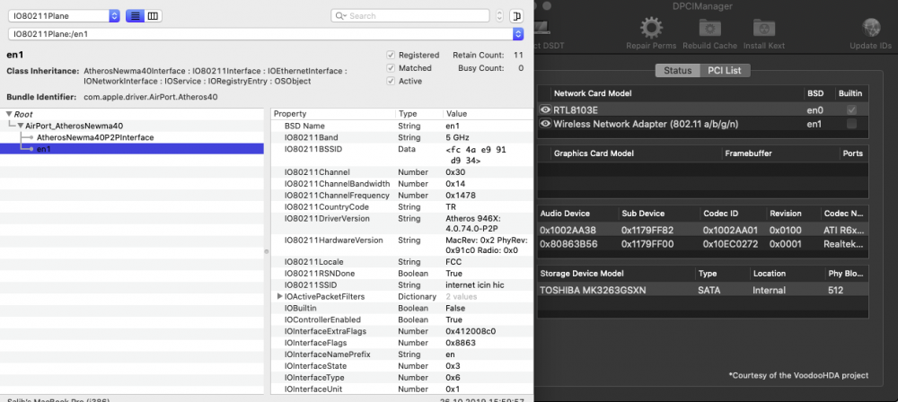Select the Wireless Network Adapter (802.11 a/b/g/n) row
Viewport: 898px width, 402px height.
click(x=703, y=124)
